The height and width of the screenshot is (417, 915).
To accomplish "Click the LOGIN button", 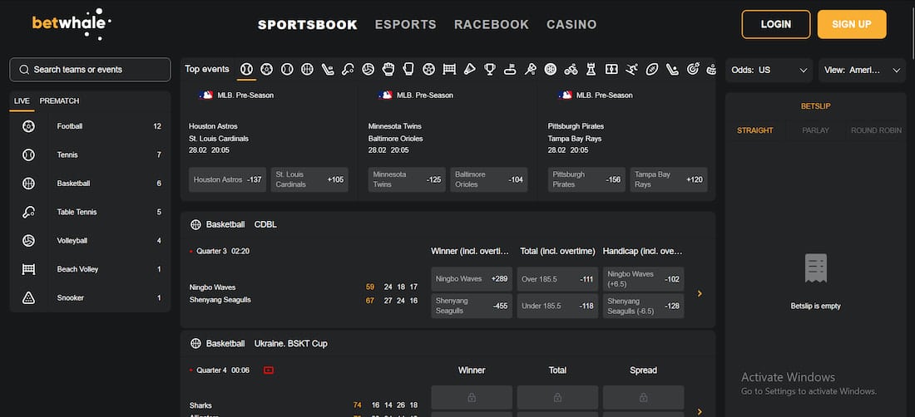I will pyautogui.click(x=776, y=24).
